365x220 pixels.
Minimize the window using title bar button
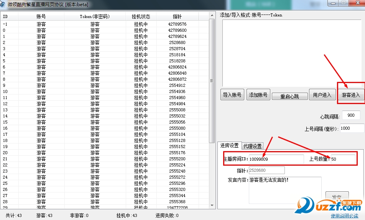[x=333, y=3]
